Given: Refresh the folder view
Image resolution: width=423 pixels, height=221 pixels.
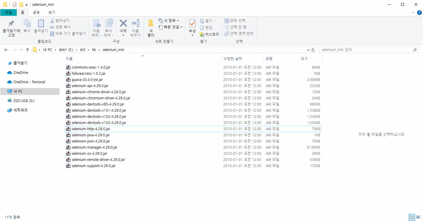Looking at the screenshot, I should tap(313, 50).
